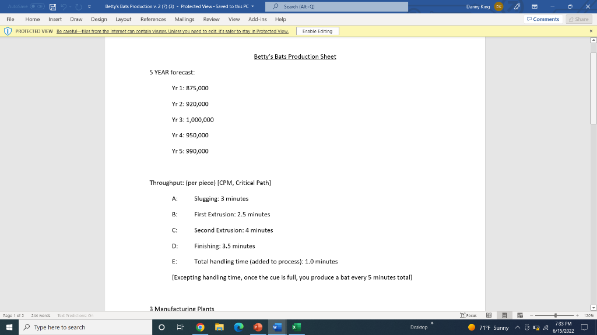Viewport: 597px width, 335px height.
Task: Open the Windows Start menu
Action: click(x=9, y=327)
